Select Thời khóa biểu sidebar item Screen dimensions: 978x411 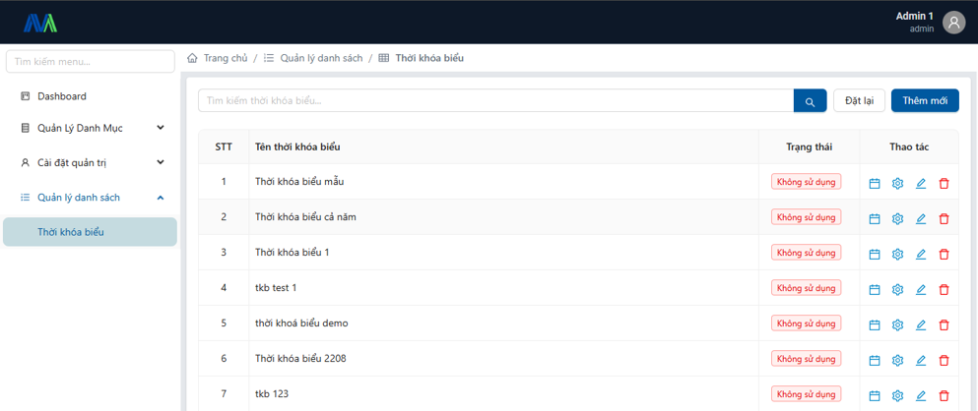pyautogui.click(x=90, y=232)
